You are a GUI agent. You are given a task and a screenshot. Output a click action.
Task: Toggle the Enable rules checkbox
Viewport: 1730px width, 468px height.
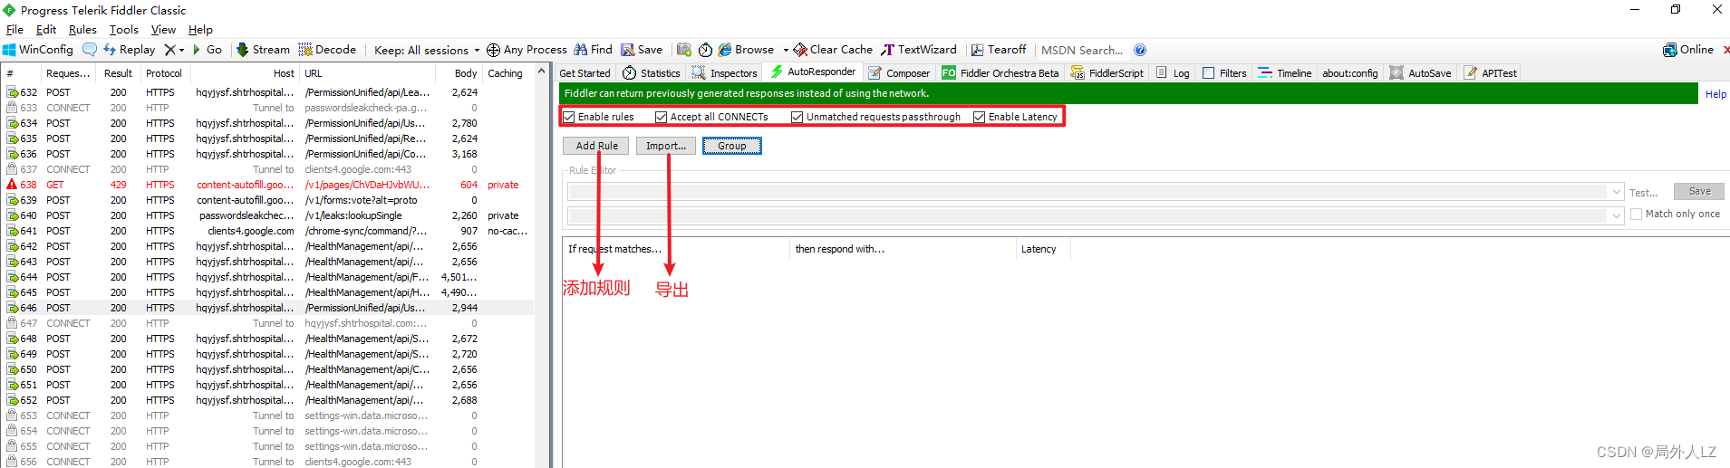click(x=569, y=117)
